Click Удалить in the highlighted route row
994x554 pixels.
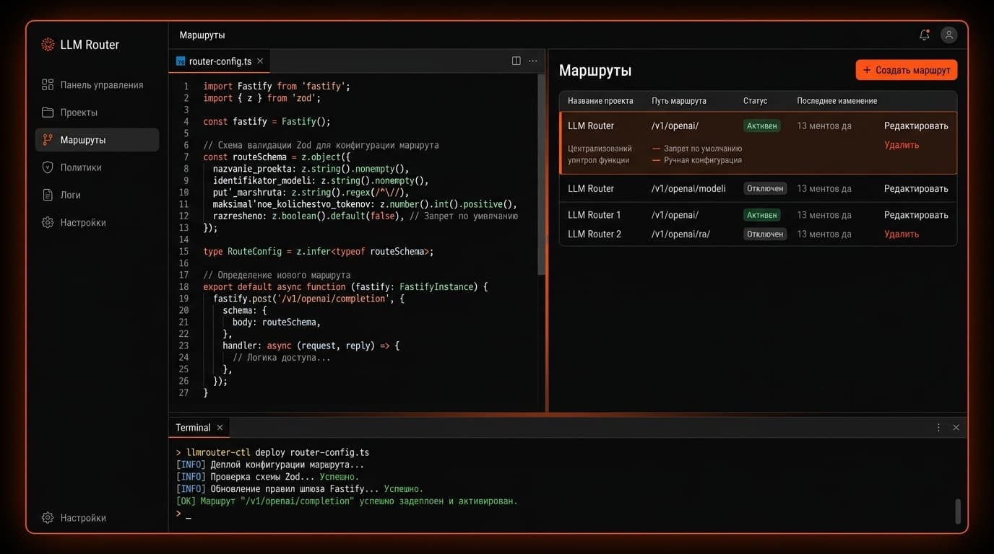click(902, 145)
